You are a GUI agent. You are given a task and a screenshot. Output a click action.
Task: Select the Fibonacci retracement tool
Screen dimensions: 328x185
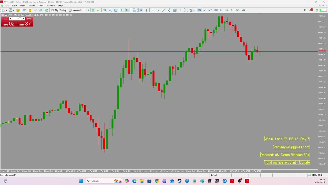tap(175, 10)
